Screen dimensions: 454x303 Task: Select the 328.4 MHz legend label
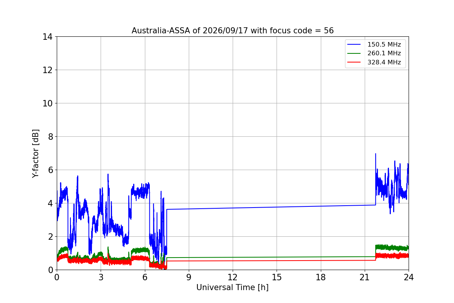point(384,62)
